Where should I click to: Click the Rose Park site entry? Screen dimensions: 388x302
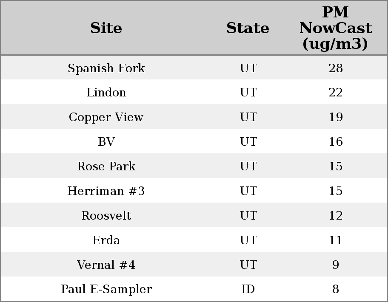(106, 167)
